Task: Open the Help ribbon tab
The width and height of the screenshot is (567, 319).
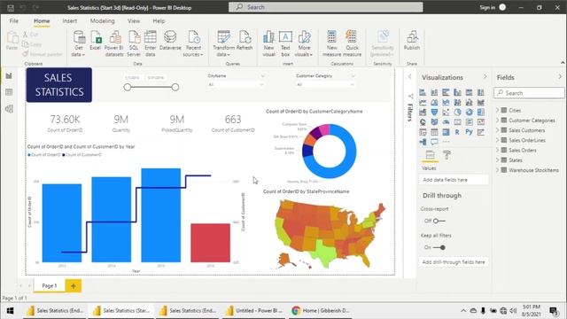Action: (159, 21)
